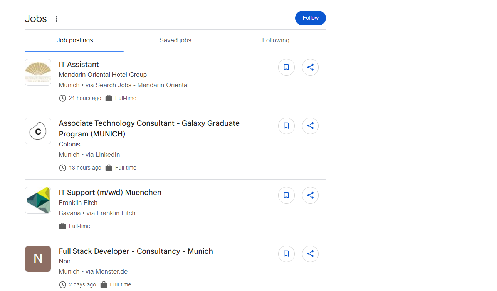The image size is (497, 291).
Task: Bookmark the IT Support Muenchen job
Action: point(286,195)
